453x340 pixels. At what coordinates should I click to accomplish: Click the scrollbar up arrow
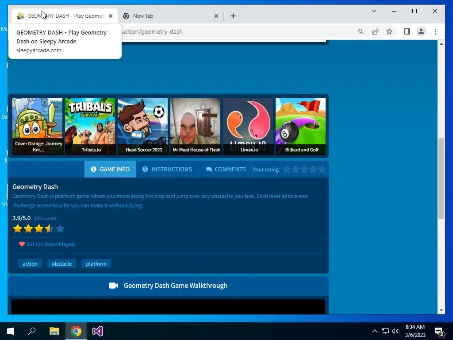click(441, 44)
